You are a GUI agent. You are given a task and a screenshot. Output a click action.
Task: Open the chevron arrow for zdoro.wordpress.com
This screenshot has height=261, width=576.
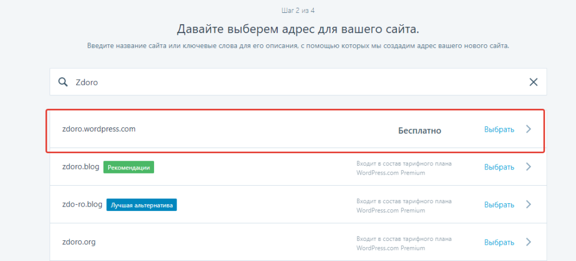529,129
